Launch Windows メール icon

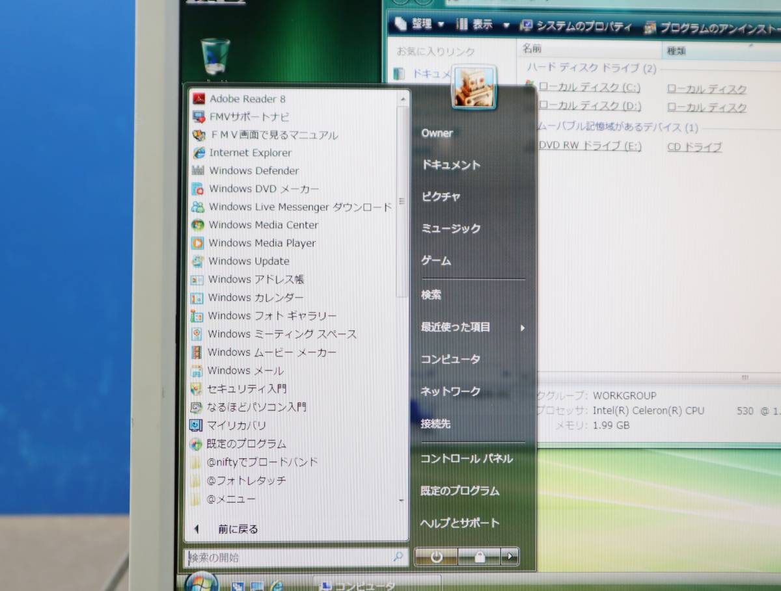pyautogui.click(x=197, y=371)
